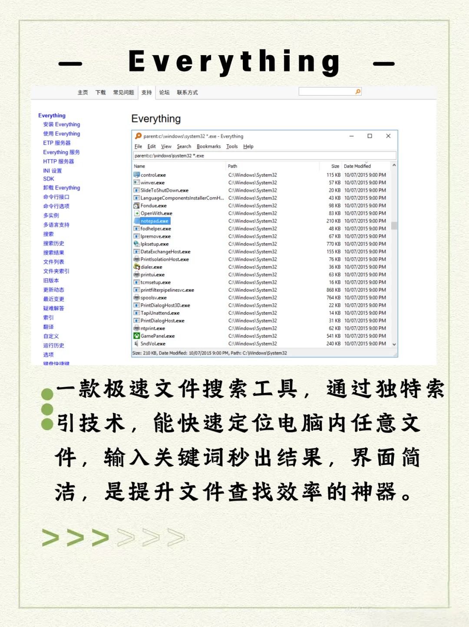Select the PrintDialogHost3D.exe row

[262, 305]
